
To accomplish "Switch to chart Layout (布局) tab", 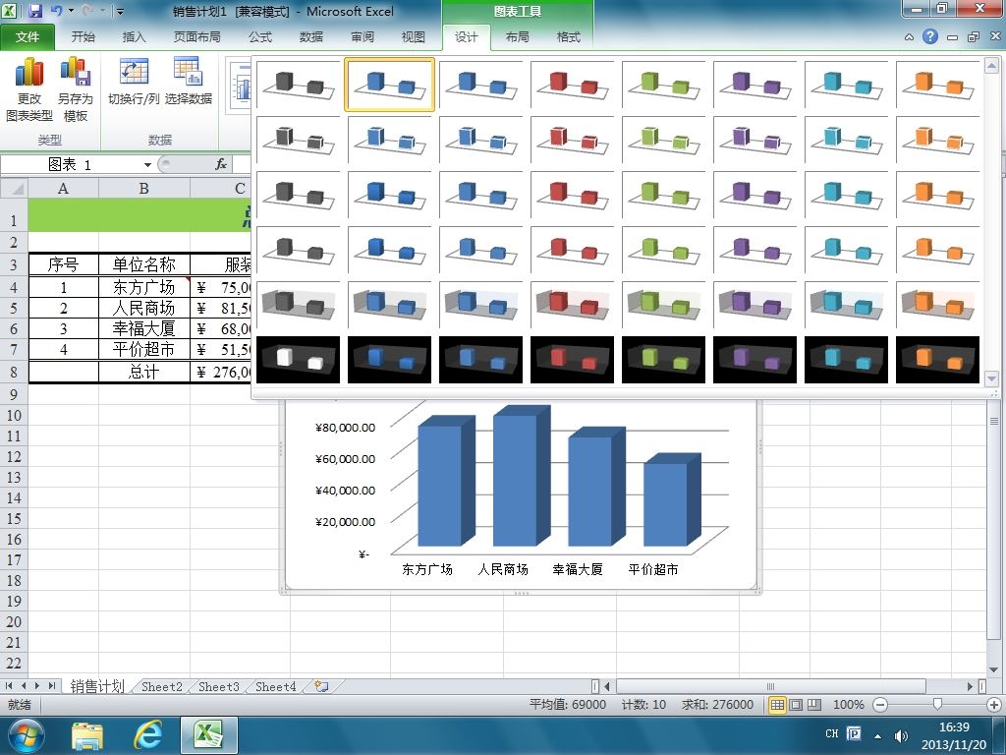I will 517,37.
